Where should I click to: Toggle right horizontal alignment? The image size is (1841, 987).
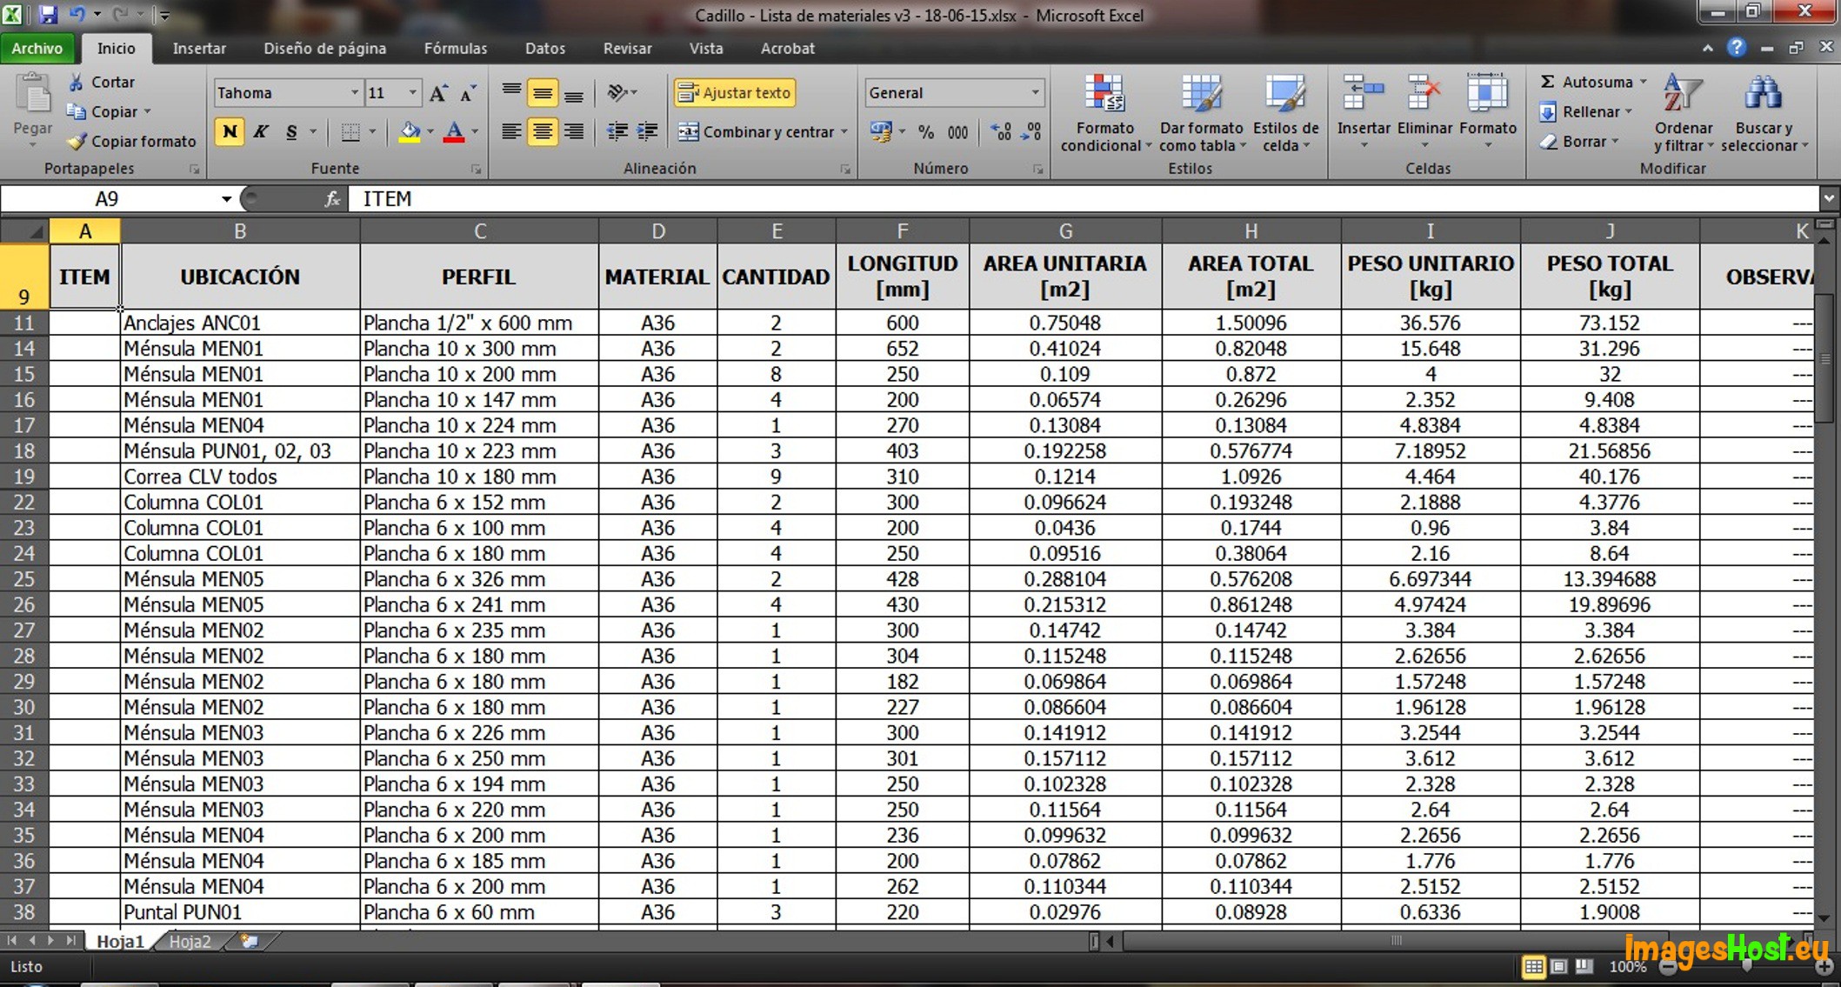pyautogui.click(x=574, y=132)
